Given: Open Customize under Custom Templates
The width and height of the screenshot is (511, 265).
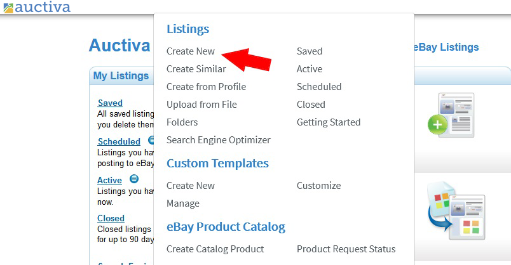Looking at the screenshot, I should coord(318,186).
